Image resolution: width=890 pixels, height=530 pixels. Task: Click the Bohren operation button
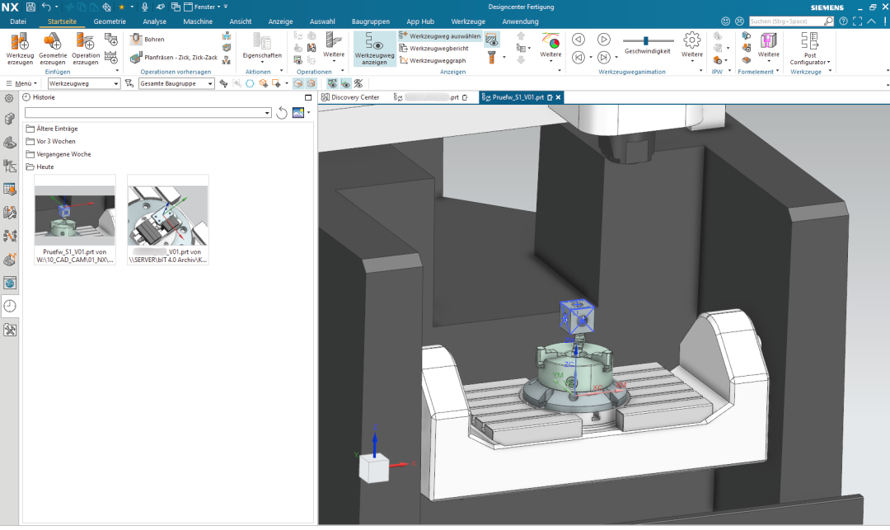(148, 40)
